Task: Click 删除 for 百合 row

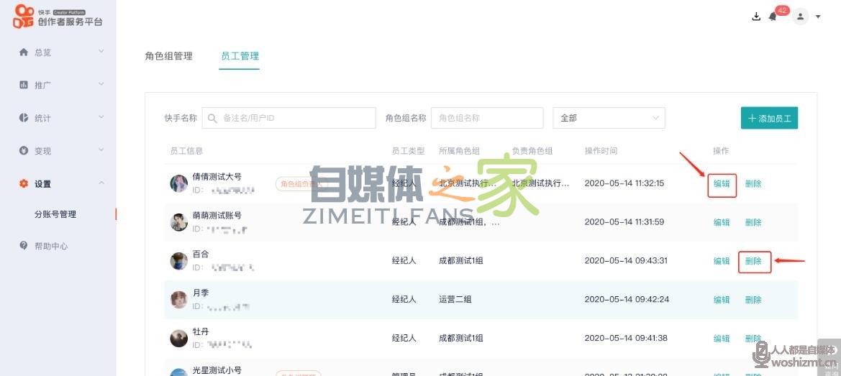Action: point(753,262)
